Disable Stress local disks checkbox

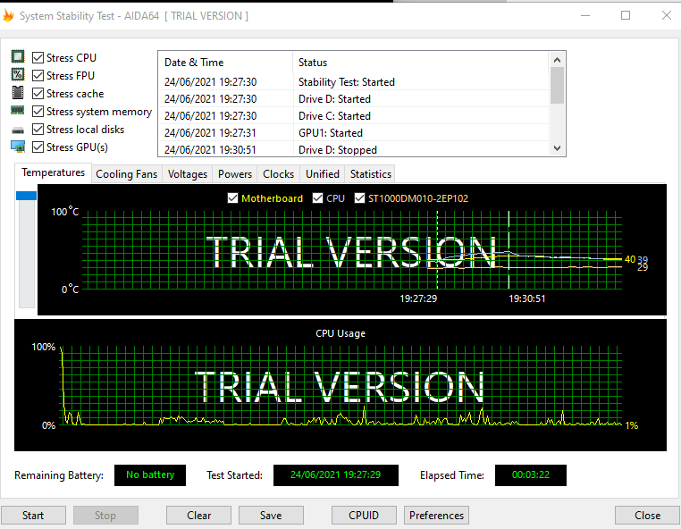[38, 130]
